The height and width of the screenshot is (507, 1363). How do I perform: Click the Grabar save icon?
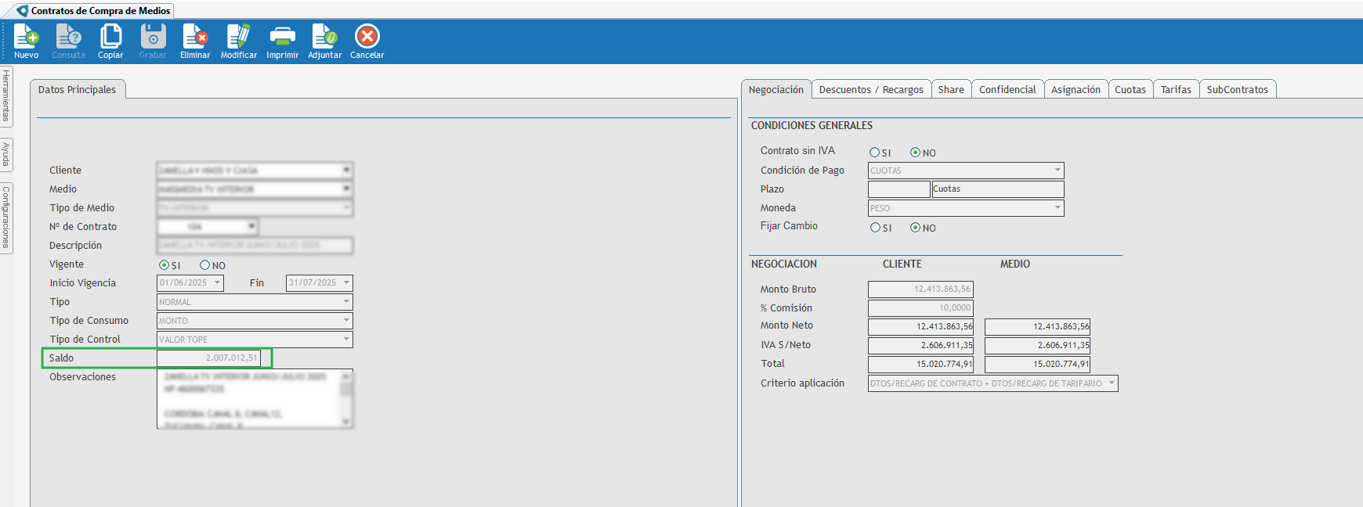click(x=153, y=41)
